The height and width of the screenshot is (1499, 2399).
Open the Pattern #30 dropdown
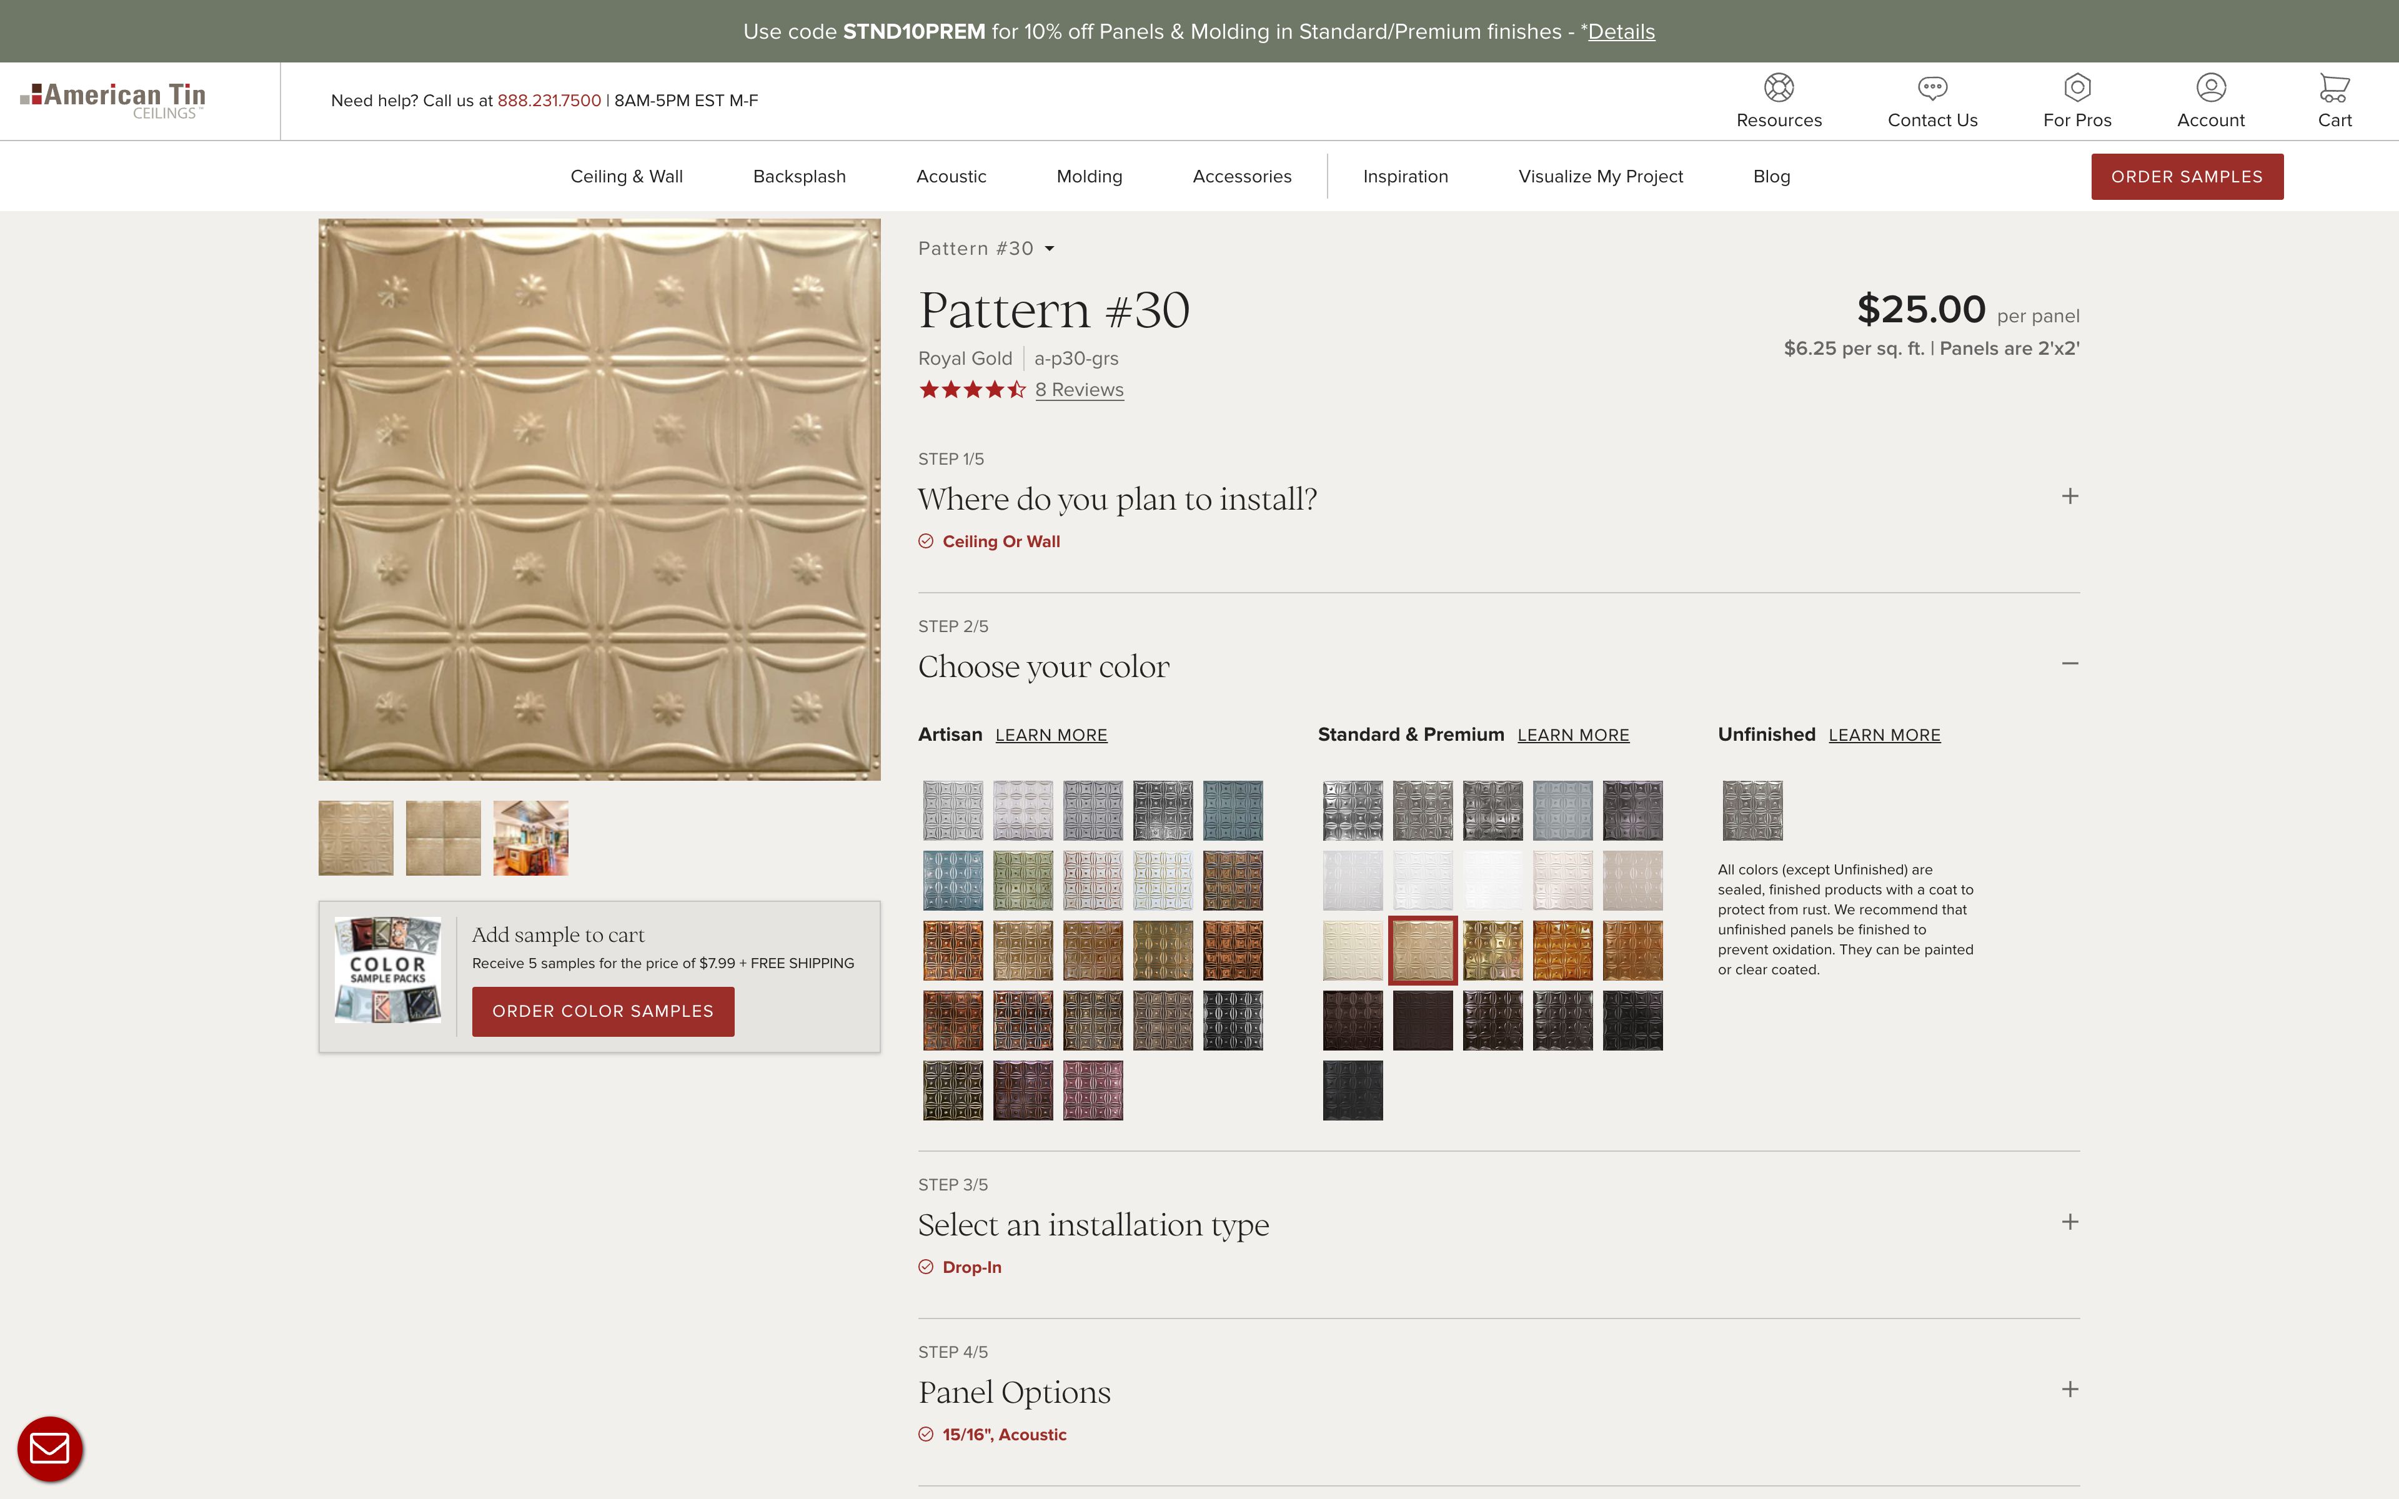[x=985, y=248]
